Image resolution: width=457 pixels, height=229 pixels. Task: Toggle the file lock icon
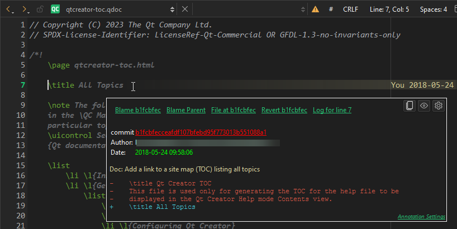(x=40, y=9)
